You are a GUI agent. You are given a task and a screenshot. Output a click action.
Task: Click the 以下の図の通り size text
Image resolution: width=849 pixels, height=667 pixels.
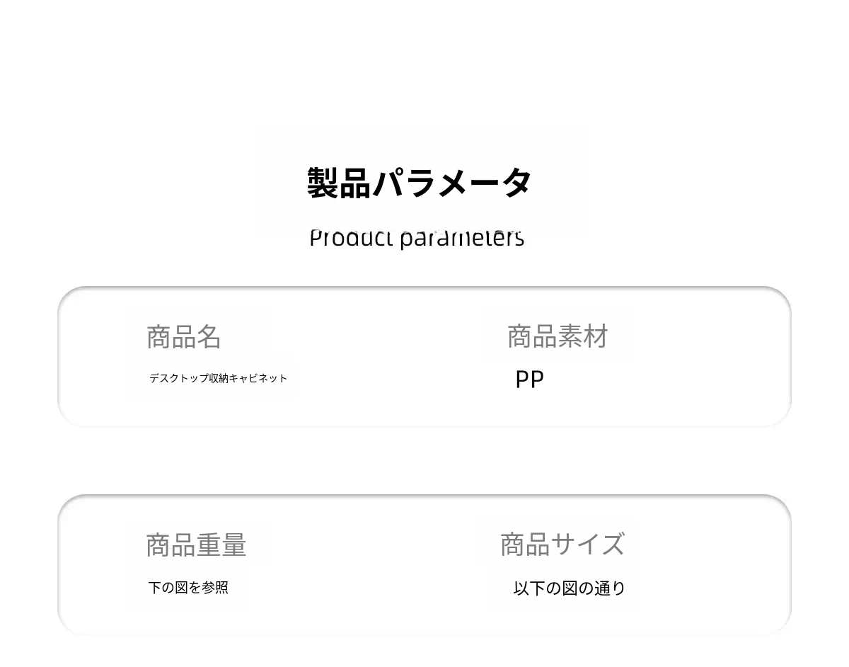(x=569, y=588)
